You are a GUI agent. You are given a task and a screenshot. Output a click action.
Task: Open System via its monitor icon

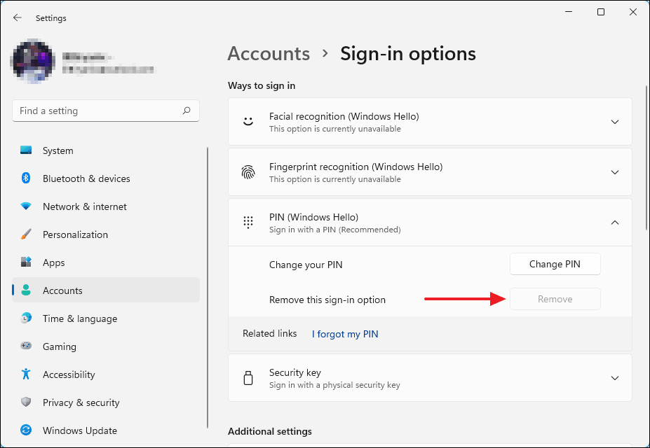(x=26, y=150)
